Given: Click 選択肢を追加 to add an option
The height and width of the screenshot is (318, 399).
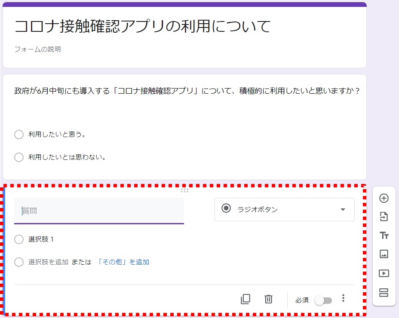Looking at the screenshot, I should click(48, 262).
